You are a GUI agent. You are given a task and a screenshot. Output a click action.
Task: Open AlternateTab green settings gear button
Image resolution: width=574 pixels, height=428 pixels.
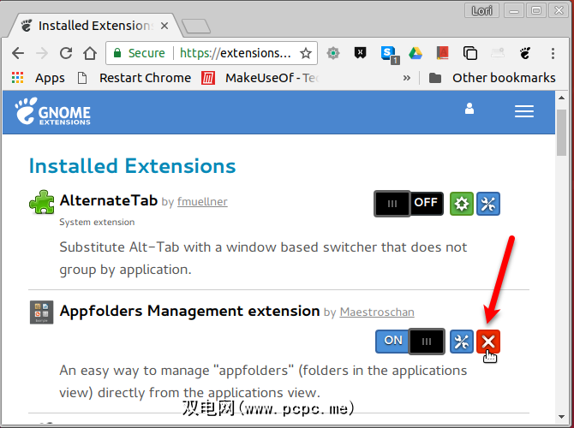(461, 204)
